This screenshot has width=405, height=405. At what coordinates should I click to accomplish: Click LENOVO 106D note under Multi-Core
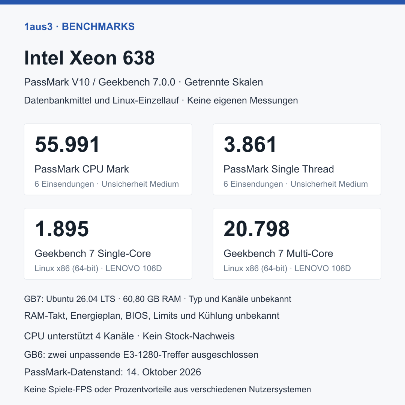[287, 268]
